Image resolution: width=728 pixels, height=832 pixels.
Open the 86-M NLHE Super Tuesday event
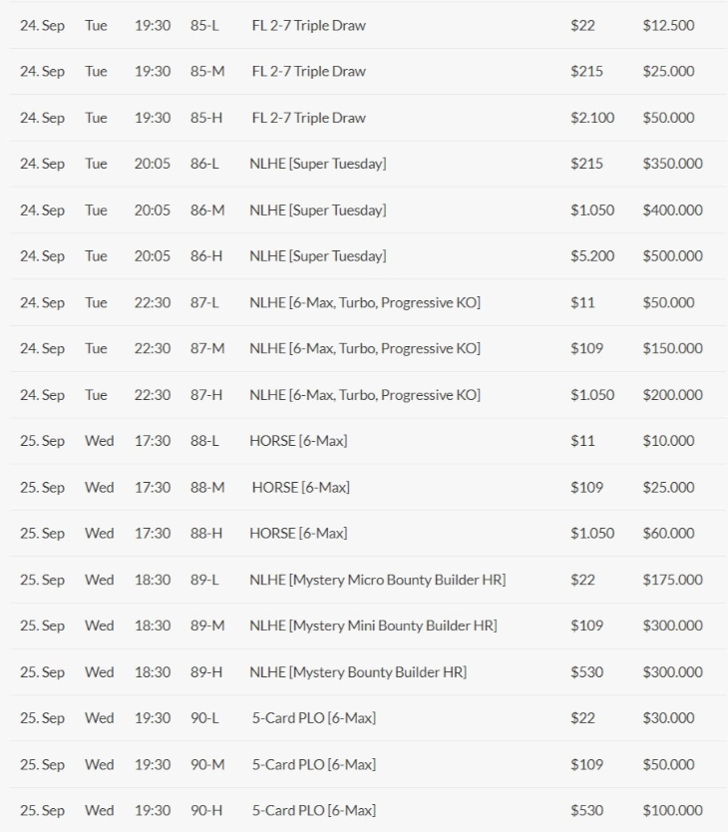coord(317,209)
